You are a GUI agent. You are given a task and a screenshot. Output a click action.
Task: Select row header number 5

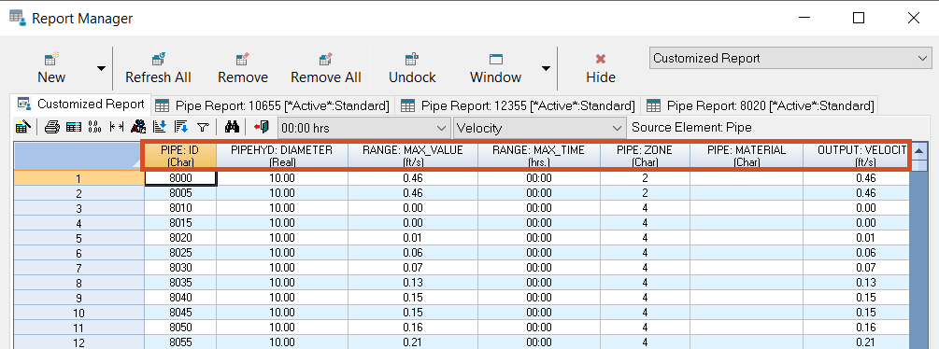click(x=79, y=238)
